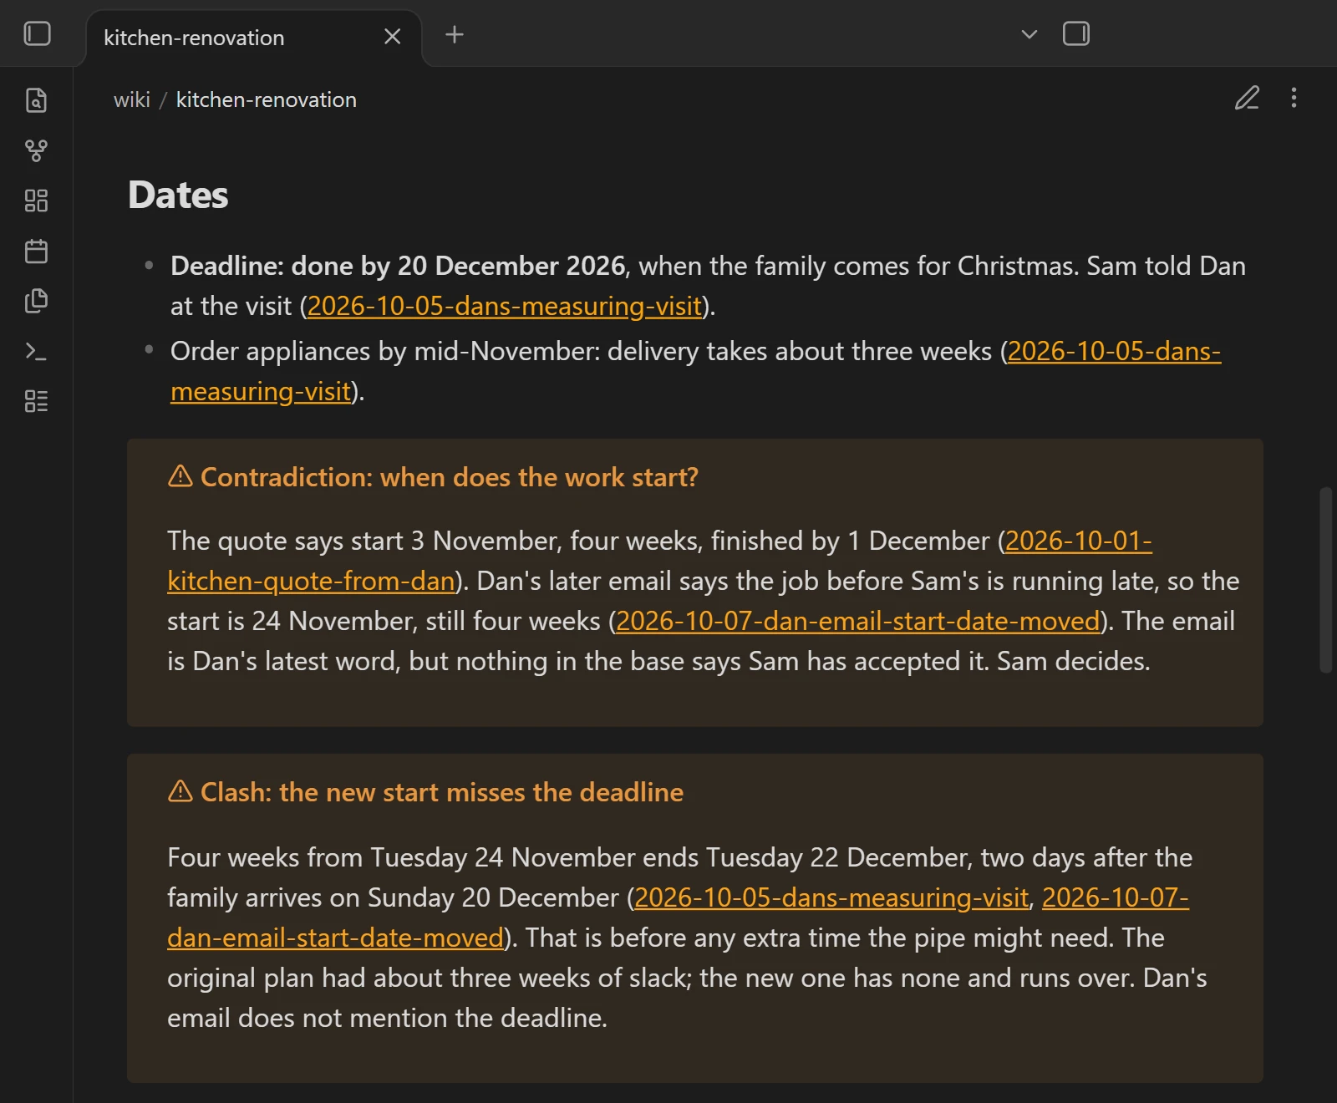Select the kitchen-renovation tab
1337x1103 pixels.
coord(254,38)
